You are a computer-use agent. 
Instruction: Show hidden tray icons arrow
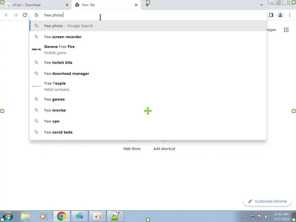tap(246, 217)
